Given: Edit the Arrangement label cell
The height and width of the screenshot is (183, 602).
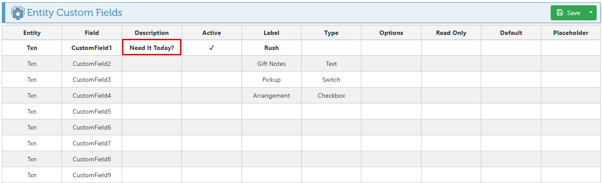Looking at the screenshot, I should tap(272, 95).
